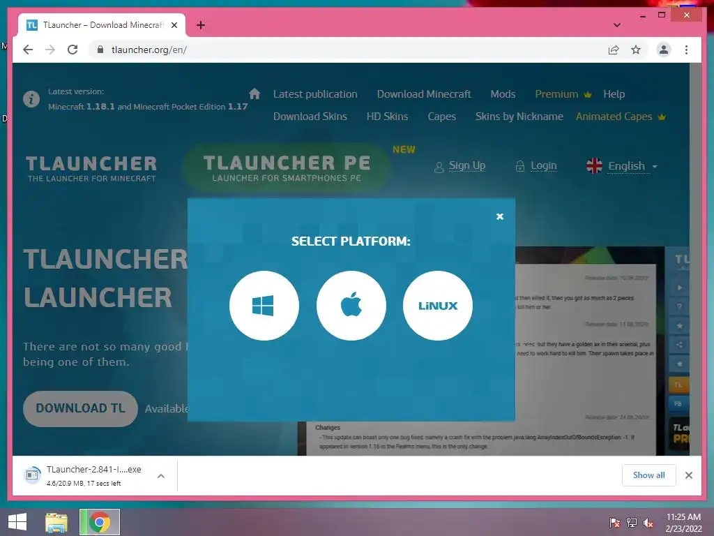Open Latest publication menu item
Viewport: 714px width, 536px height.
coord(315,94)
